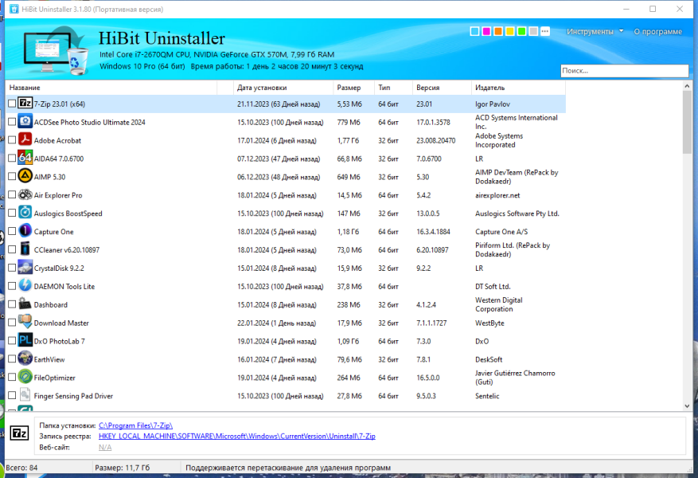The height and width of the screenshot is (478, 698).
Task: Click the Dashboard program icon
Action: (25, 304)
